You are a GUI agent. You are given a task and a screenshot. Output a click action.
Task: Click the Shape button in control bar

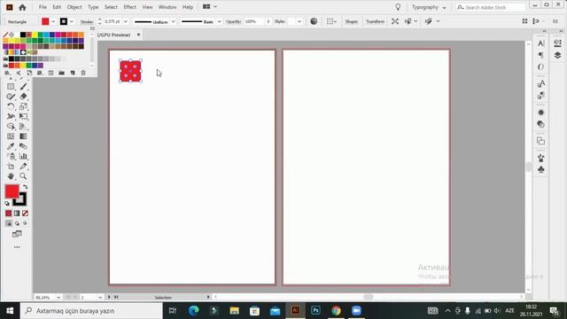tap(351, 21)
